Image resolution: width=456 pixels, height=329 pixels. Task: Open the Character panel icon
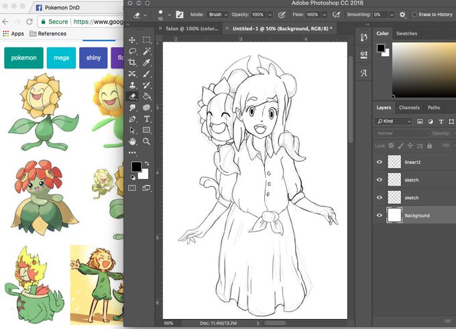click(364, 73)
